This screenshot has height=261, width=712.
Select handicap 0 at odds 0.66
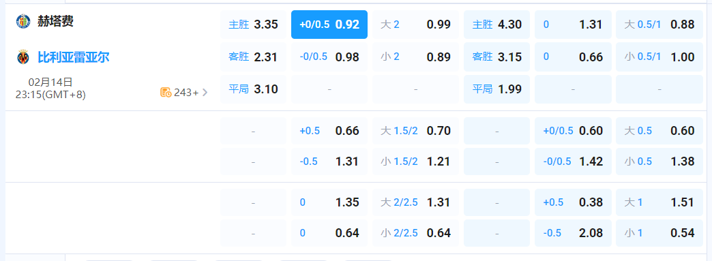pyautogui.click(x=573, y=57)
